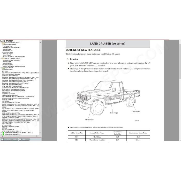Click the document pane vertical scrollbar thumb
Viewport: 181px width, 181px height.
(180, 61)
